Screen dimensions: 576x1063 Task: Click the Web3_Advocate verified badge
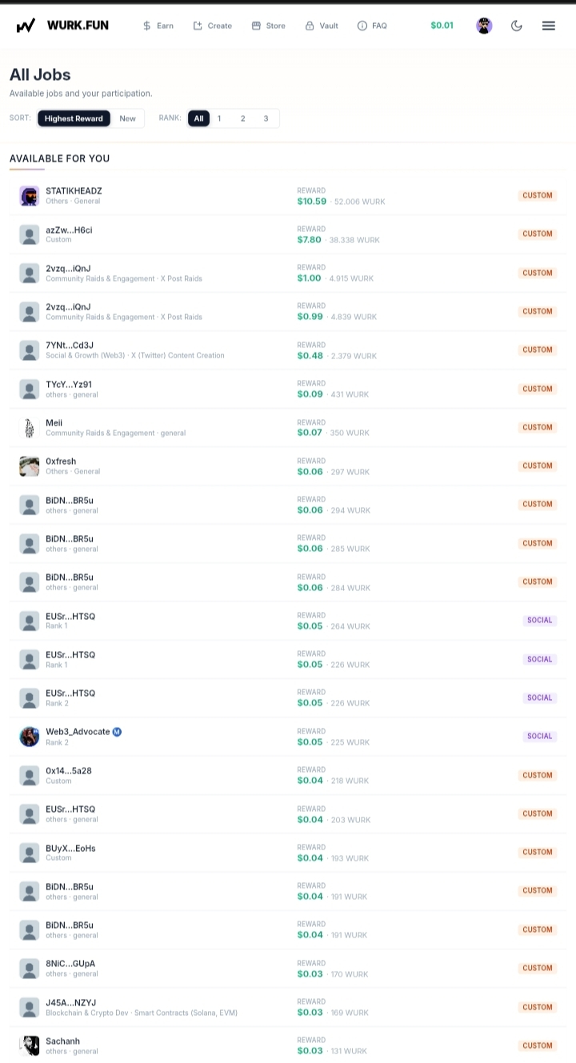click(117, 732)
